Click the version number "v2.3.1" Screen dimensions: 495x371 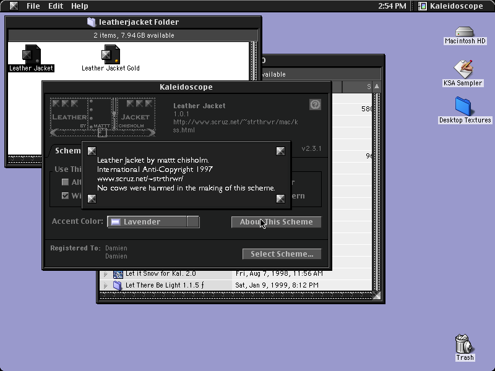(311, 148)
